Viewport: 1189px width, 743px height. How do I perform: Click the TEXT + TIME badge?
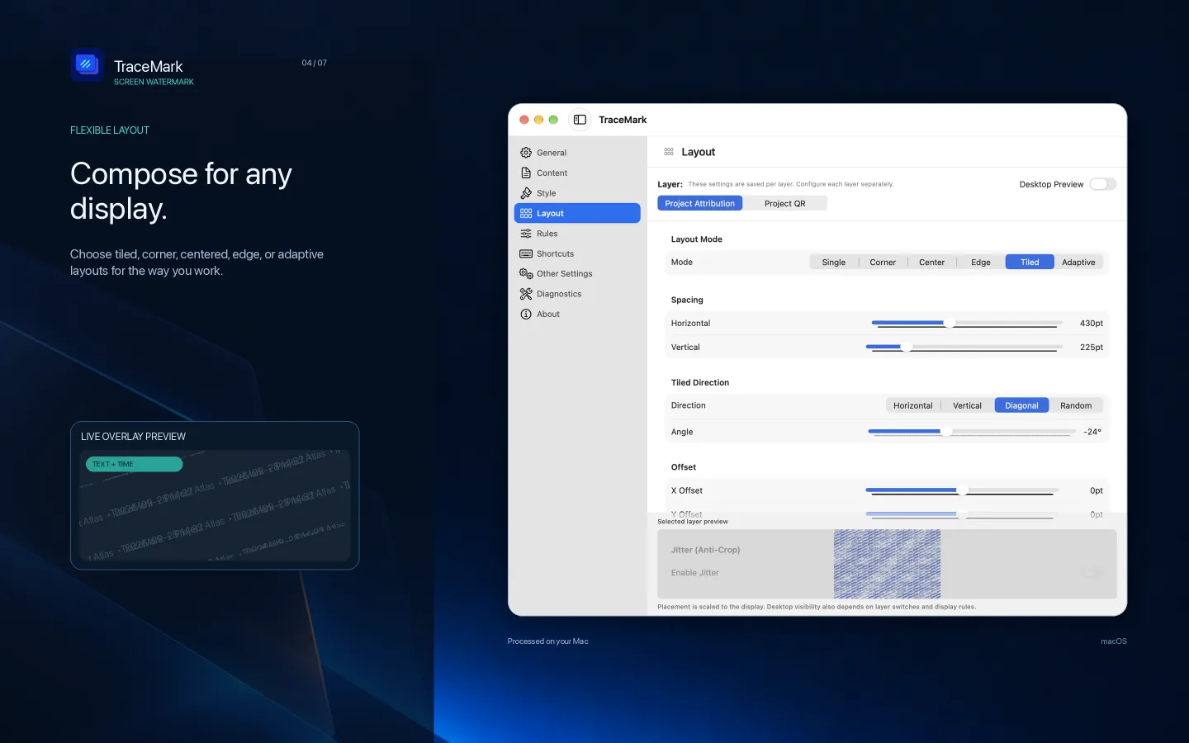[x=134, y=464]
